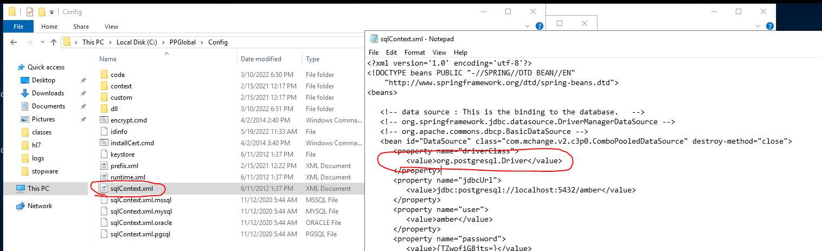Click the 5/19/2022 11:33 AM date cell

pyautogui.click(x=269, y=132)
